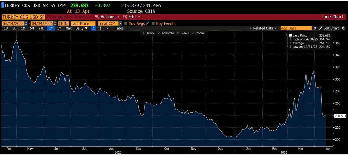The image size is (348, 155).
Task: Open the Related Data dropdown
Action: point(263,28)
